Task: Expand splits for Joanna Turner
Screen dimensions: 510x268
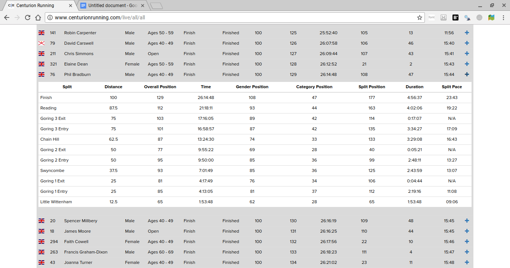Action: [x=467, y=262]
